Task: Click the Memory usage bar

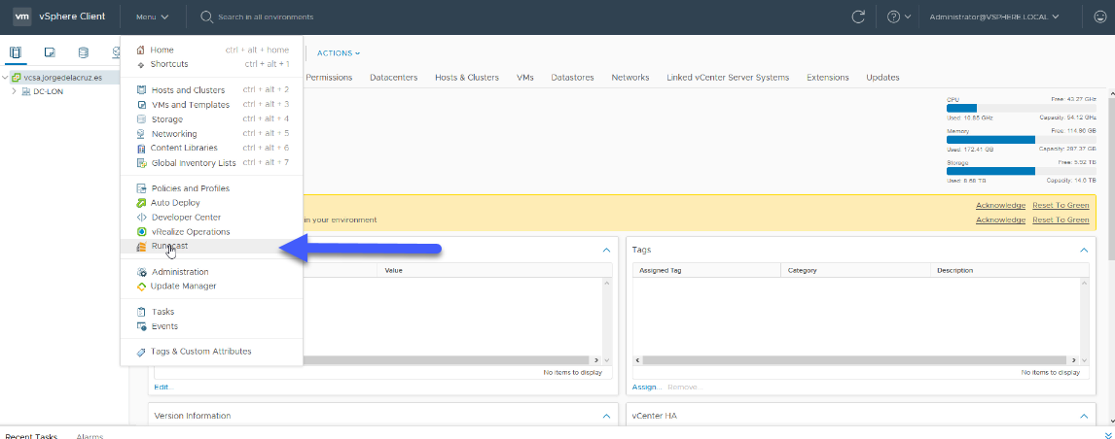Action: click(1022, 140)
